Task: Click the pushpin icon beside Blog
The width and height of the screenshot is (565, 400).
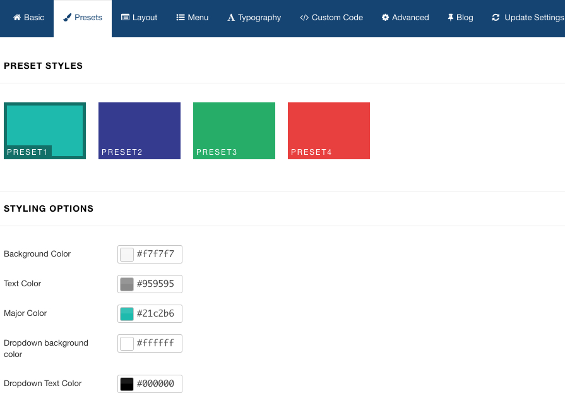Action: point(450,18)
